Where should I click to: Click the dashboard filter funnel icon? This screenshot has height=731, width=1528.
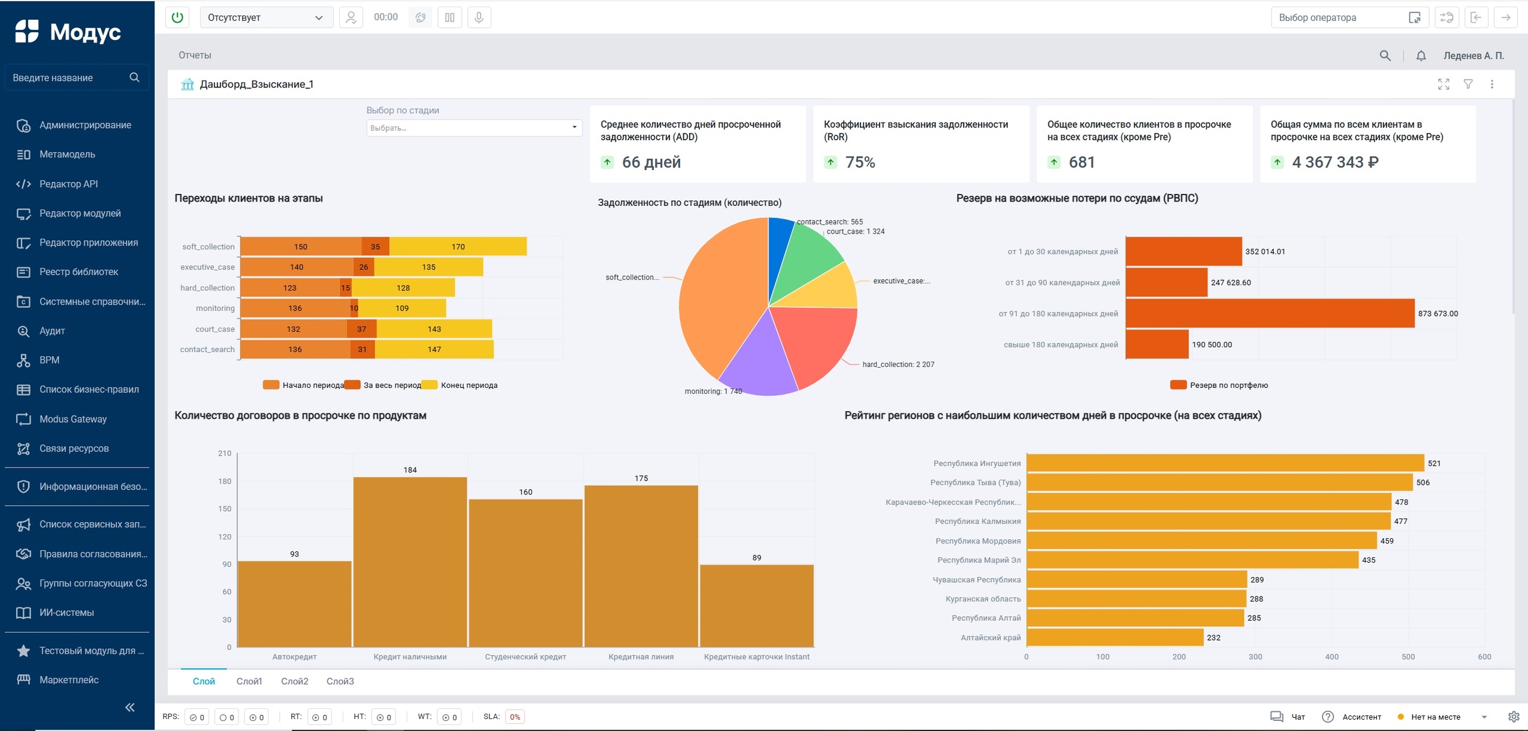[1468, 84]
